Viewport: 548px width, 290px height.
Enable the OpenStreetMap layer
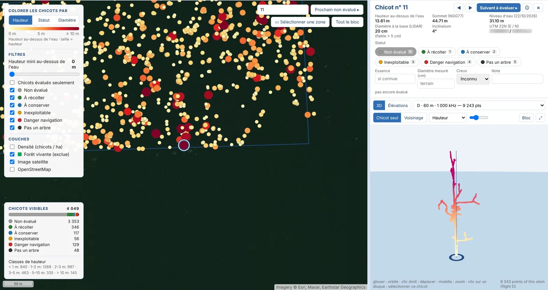point(12,169)
